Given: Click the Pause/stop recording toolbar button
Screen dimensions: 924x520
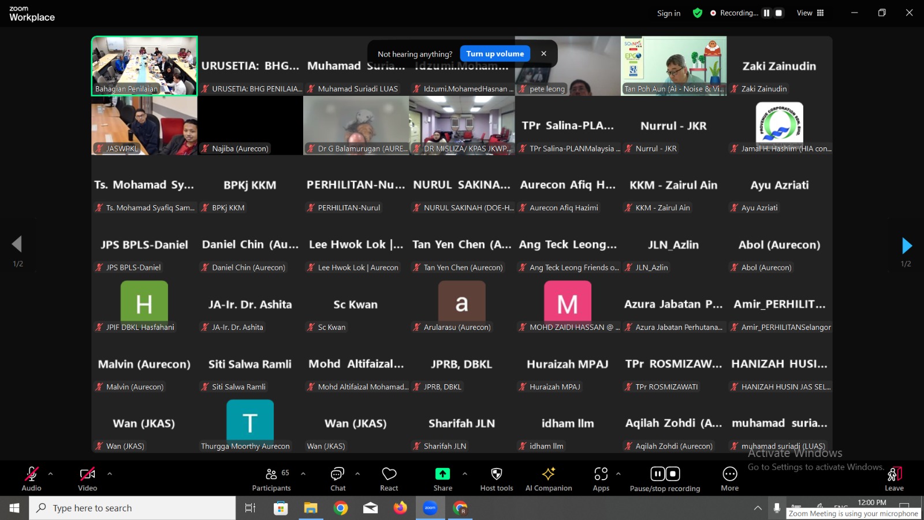Looking at the screenshot, I should point(665,478).
